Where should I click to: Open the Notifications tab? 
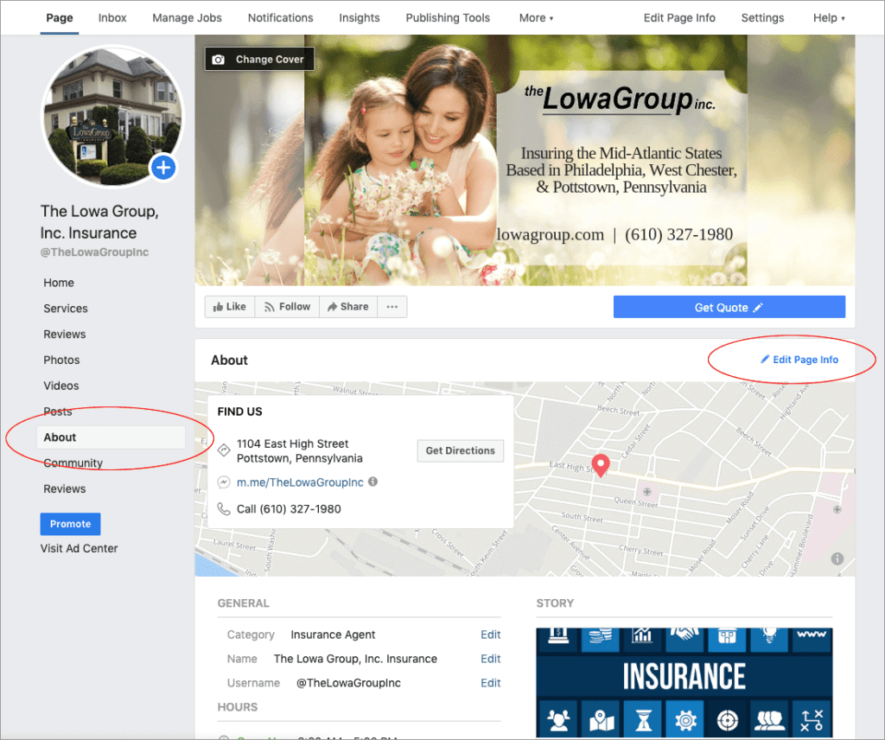(281, 18)
